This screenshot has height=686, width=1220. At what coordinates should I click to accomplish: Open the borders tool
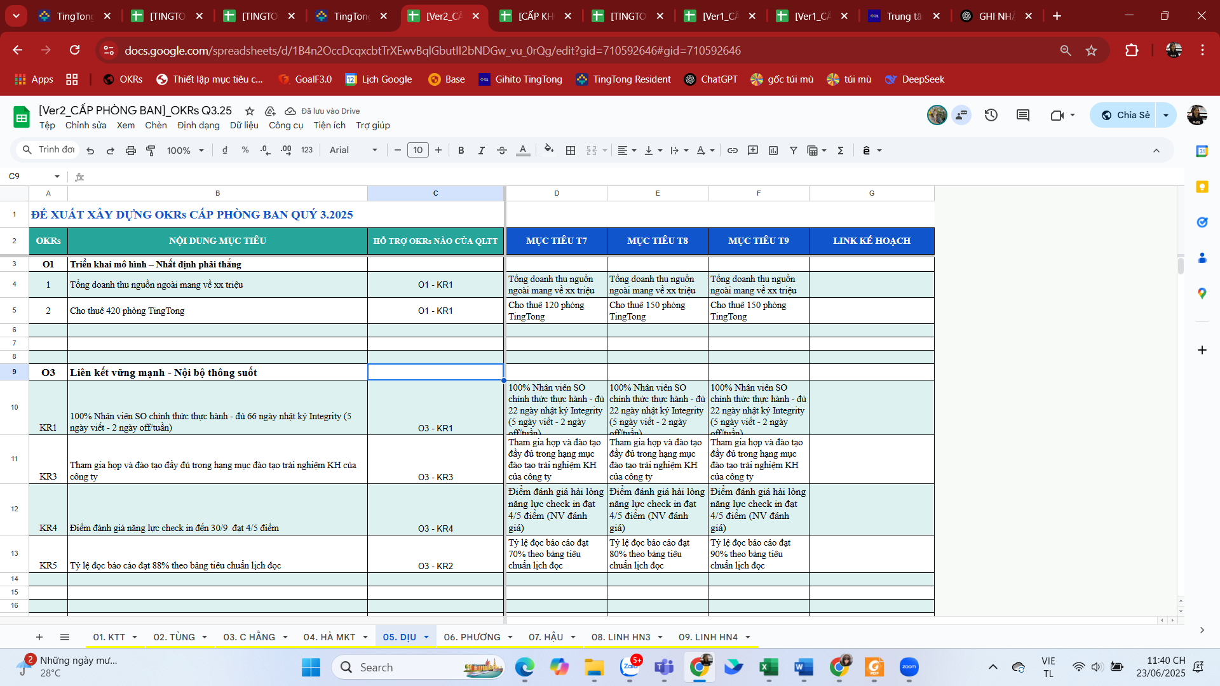(570, 151)
